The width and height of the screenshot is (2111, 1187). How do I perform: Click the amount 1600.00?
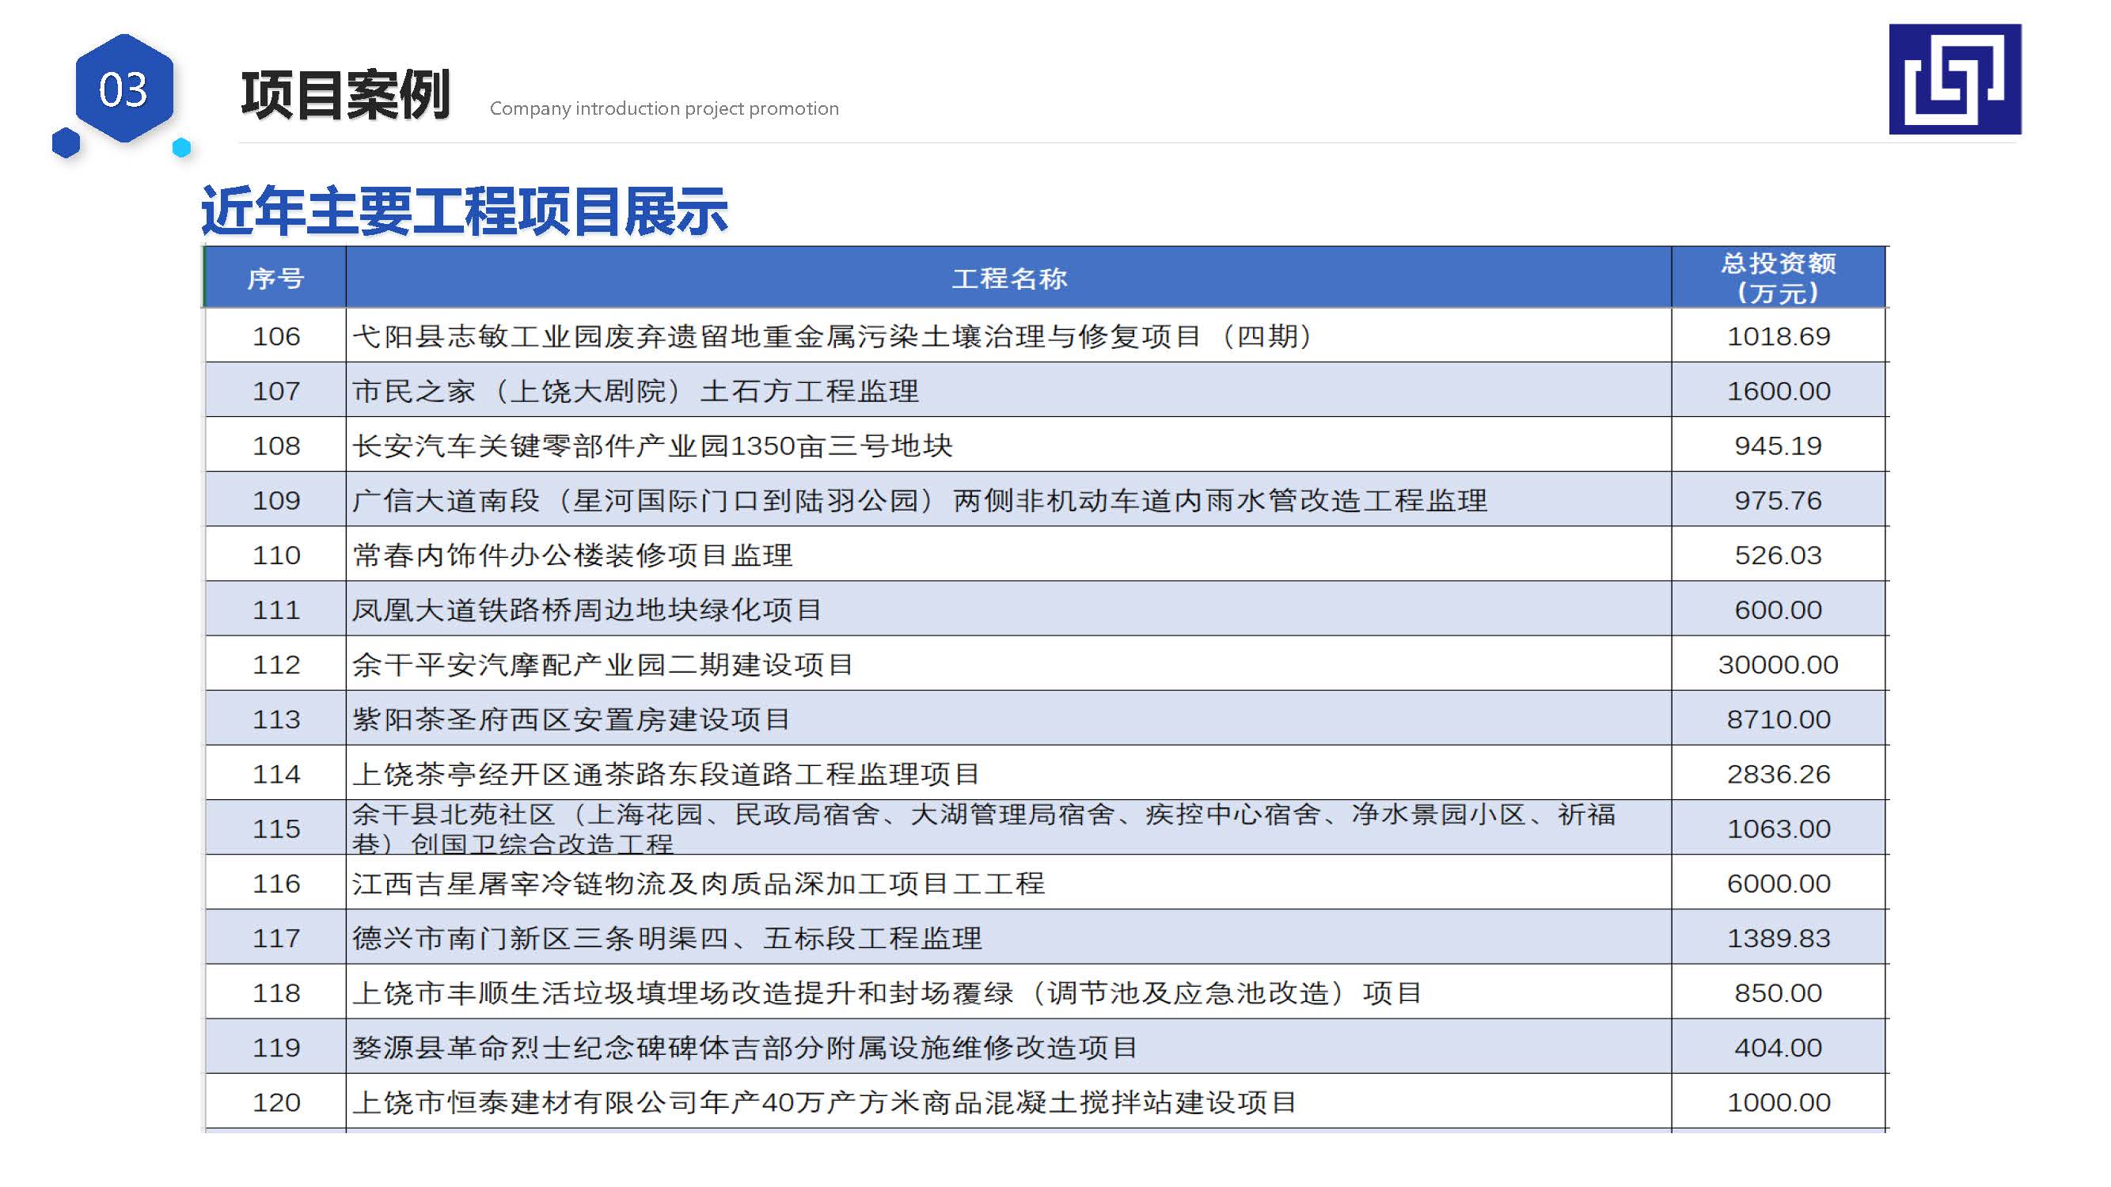click(1779, 391)
